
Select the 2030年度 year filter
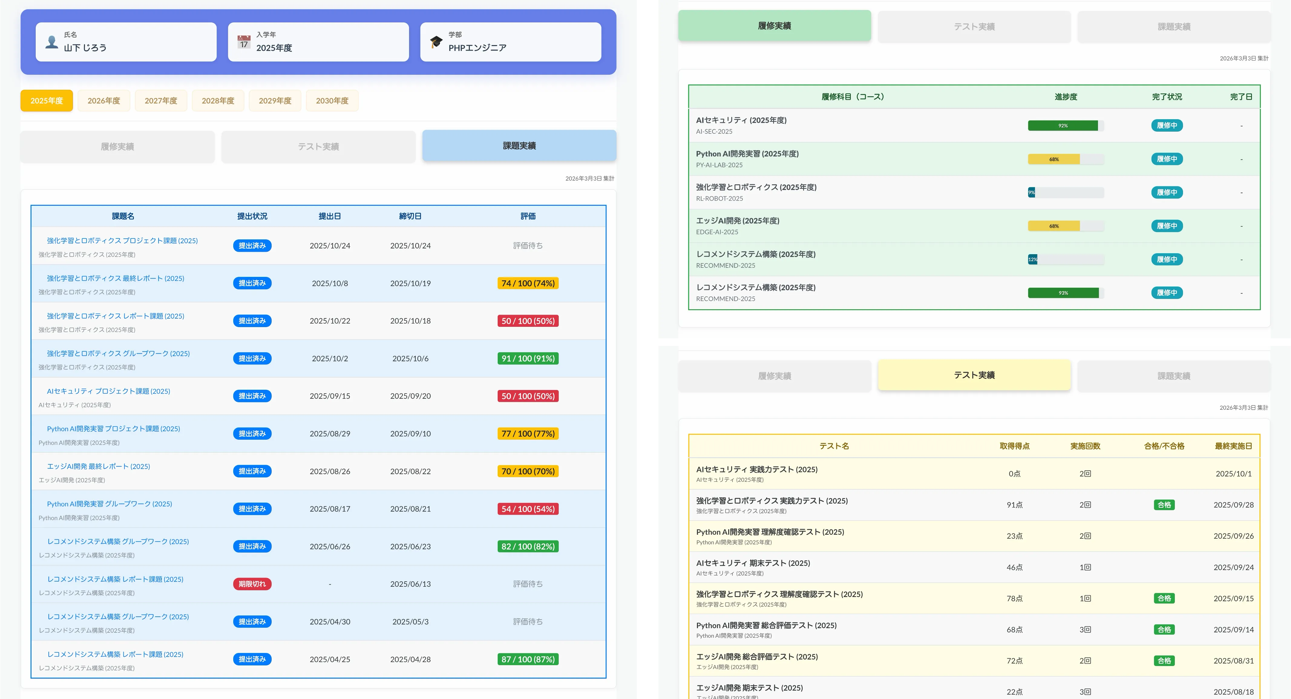pos(332,100)
